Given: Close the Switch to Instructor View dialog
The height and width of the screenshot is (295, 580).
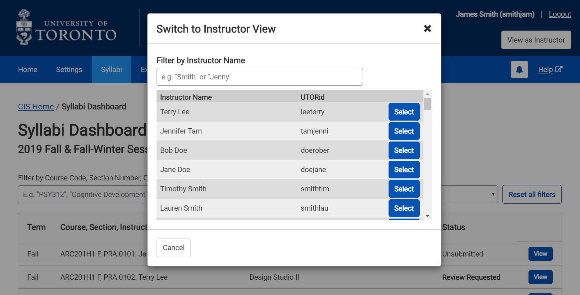Looking at the screenshot, I should click(x=427, y=29).
